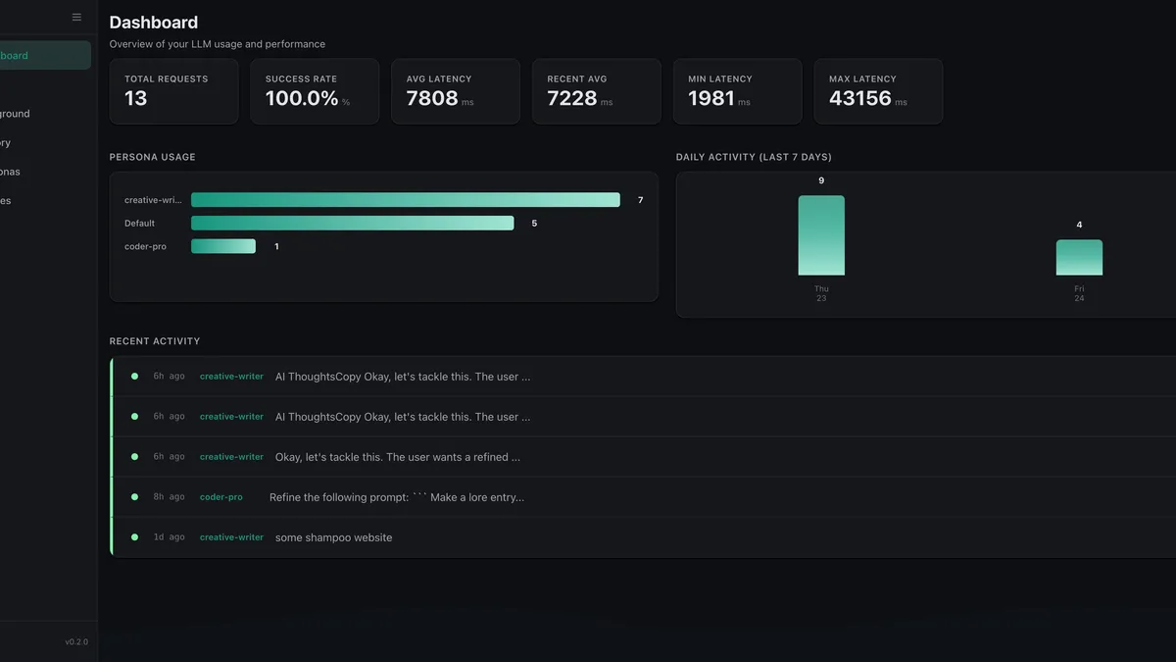The height and width of the screenshot is (662, 1176).
Task: Click creative-writer tag in shampoo website row
Action: point(231,537)
